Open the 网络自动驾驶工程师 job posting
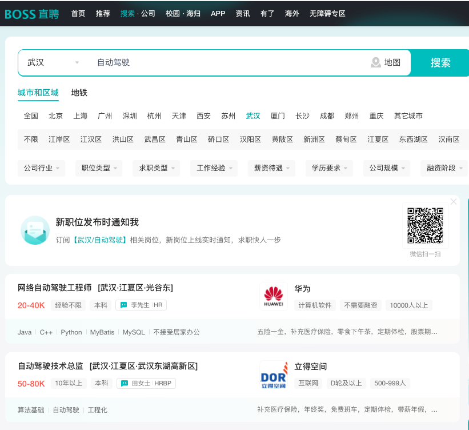This screenshot has width=469, height=430. [55, 288]
